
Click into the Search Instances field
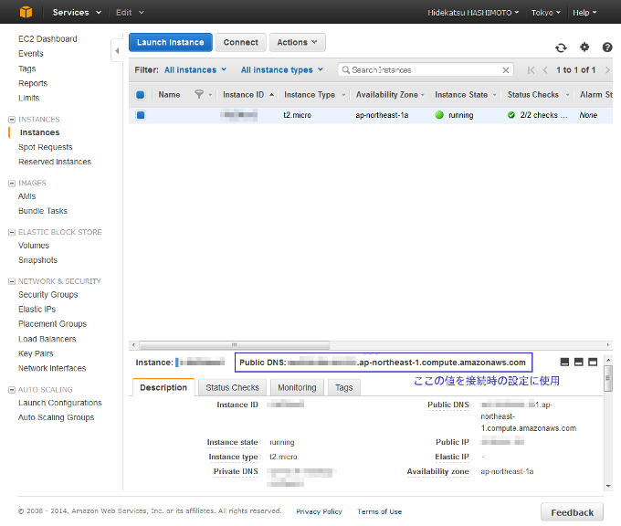pos(426,70)
